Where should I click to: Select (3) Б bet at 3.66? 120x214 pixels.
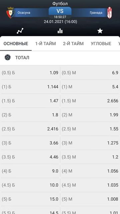[x=30, y=143]
